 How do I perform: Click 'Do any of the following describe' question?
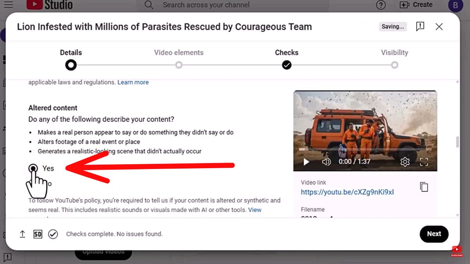point(101,119)
